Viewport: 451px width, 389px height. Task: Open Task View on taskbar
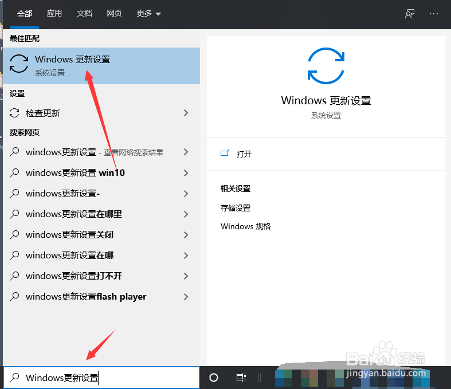click(x=241, y=378)
